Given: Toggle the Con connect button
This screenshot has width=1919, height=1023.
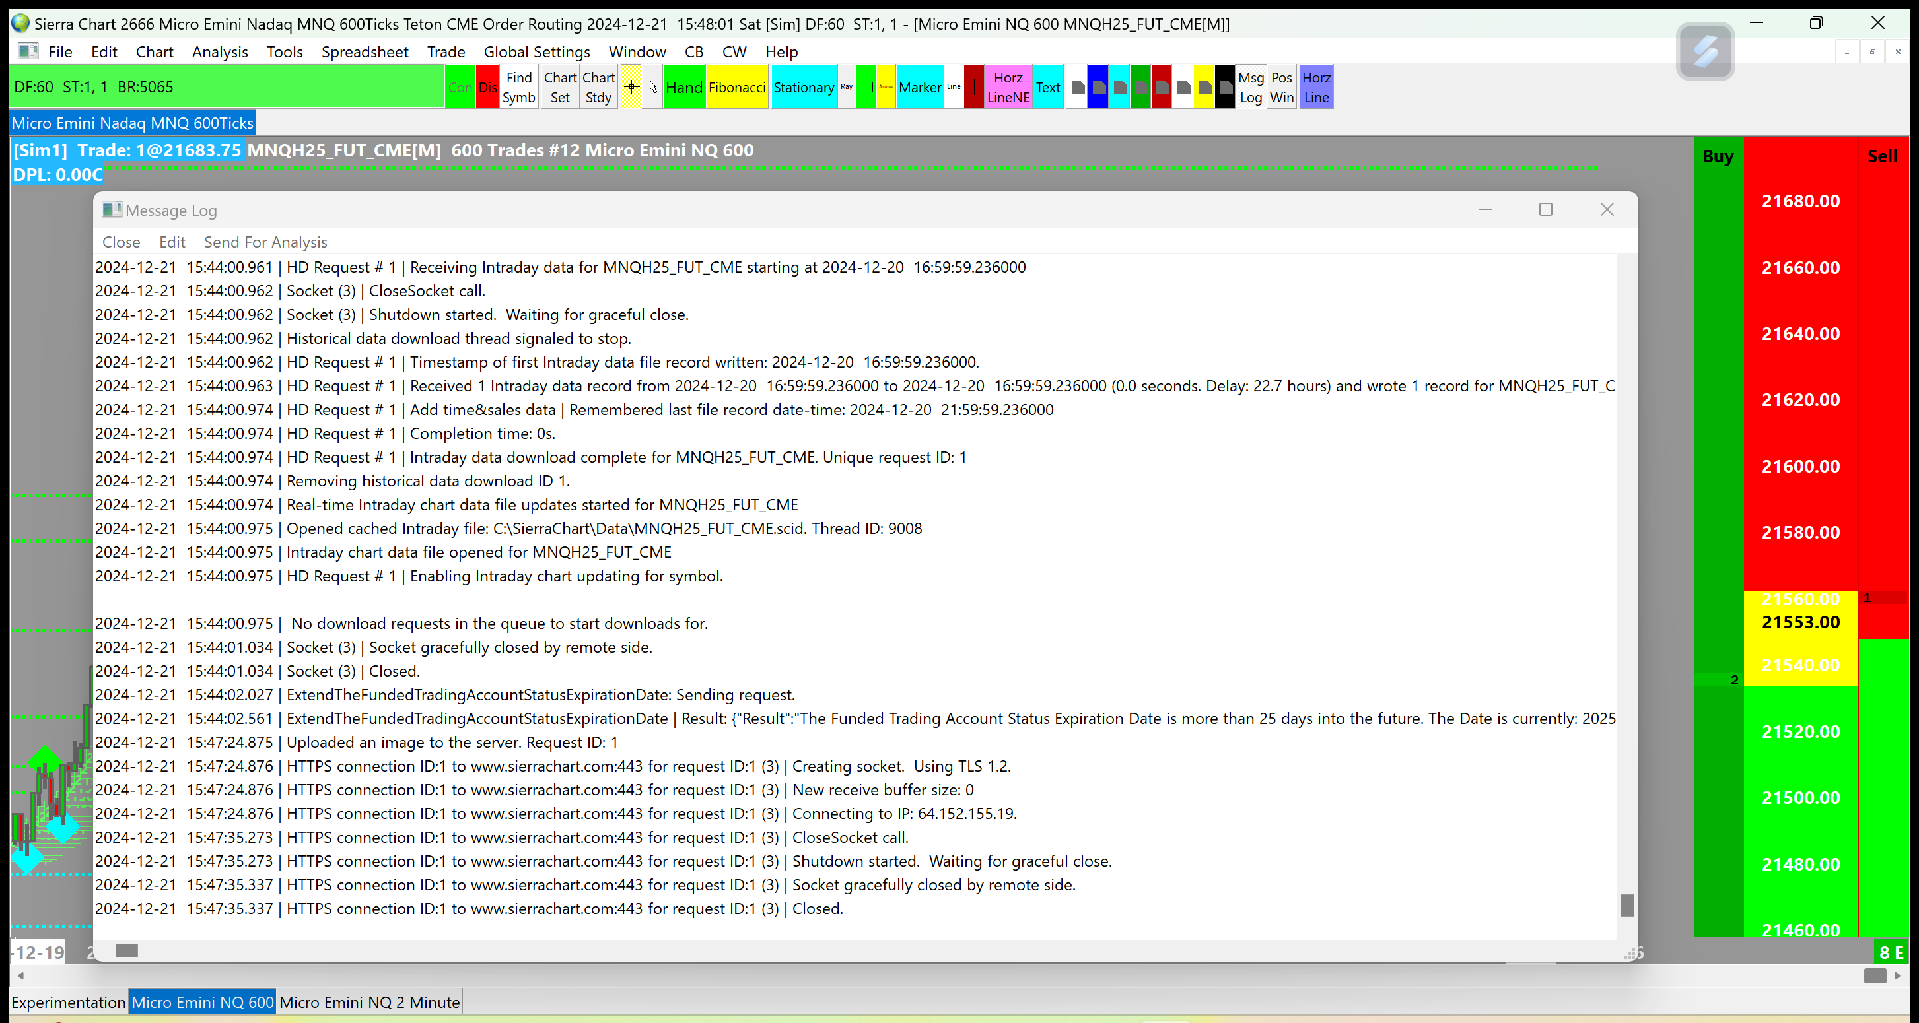Looking at the screenshot, I should 460,87.
